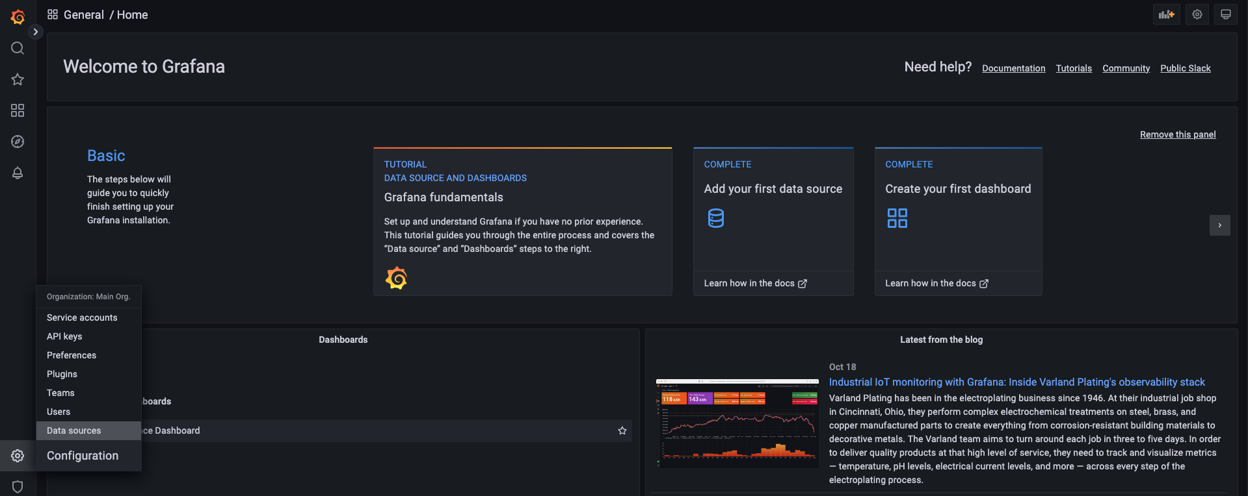Select API keys in Configuration menu
1248x496 pixels.
88,336
